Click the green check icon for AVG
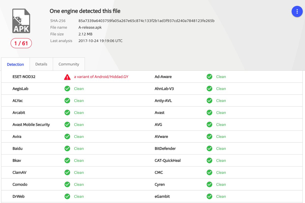Image resolution: width=305 pixels, height=203 pixels. coord(209,124)
